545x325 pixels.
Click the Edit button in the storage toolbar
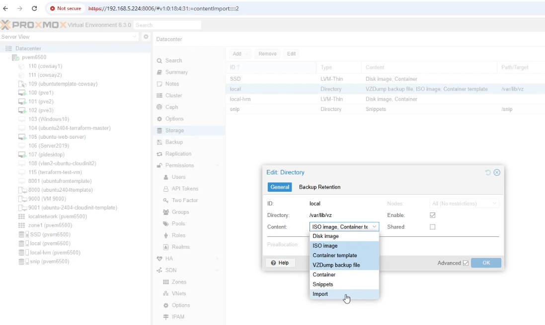click(291, 54)
